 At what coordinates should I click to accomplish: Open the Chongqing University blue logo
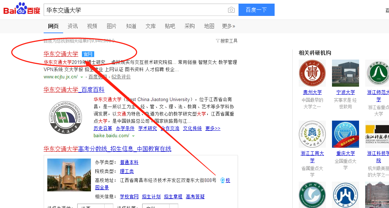tap(345, 134)
